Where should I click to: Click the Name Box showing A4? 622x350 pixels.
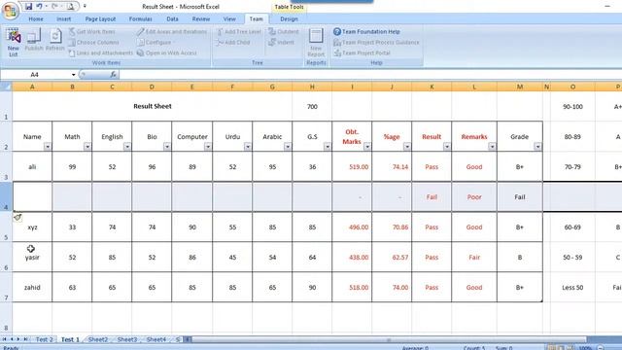click(35, 75)
